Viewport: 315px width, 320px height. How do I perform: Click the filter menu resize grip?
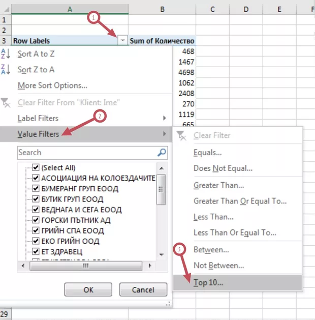(168, 304)
